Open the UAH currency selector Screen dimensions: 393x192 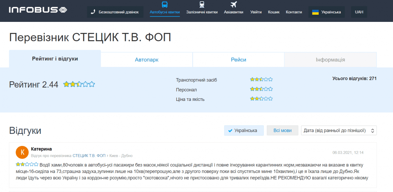[x=359, y=12]
